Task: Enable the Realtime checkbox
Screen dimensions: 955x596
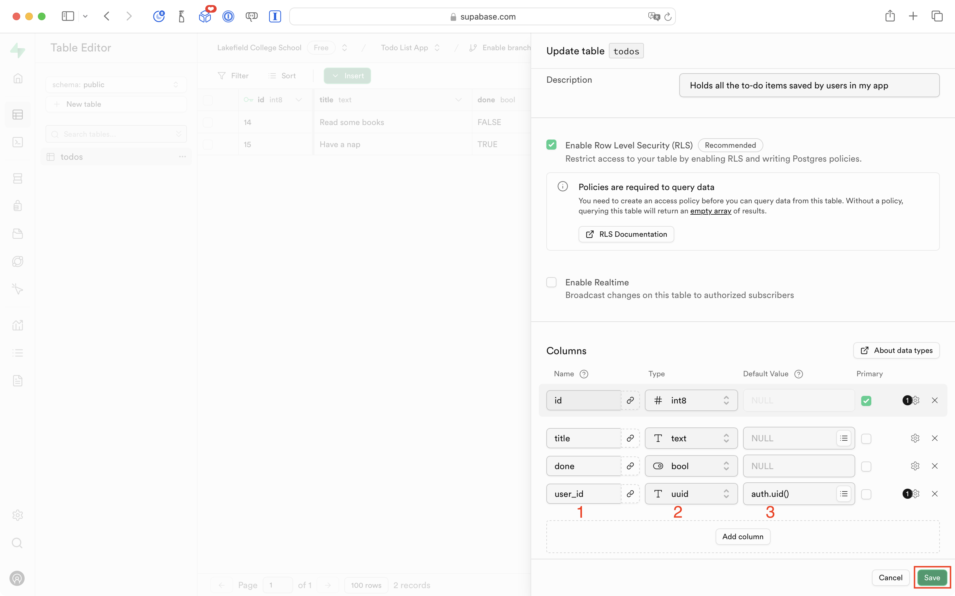Action: [x=551, y=282]
